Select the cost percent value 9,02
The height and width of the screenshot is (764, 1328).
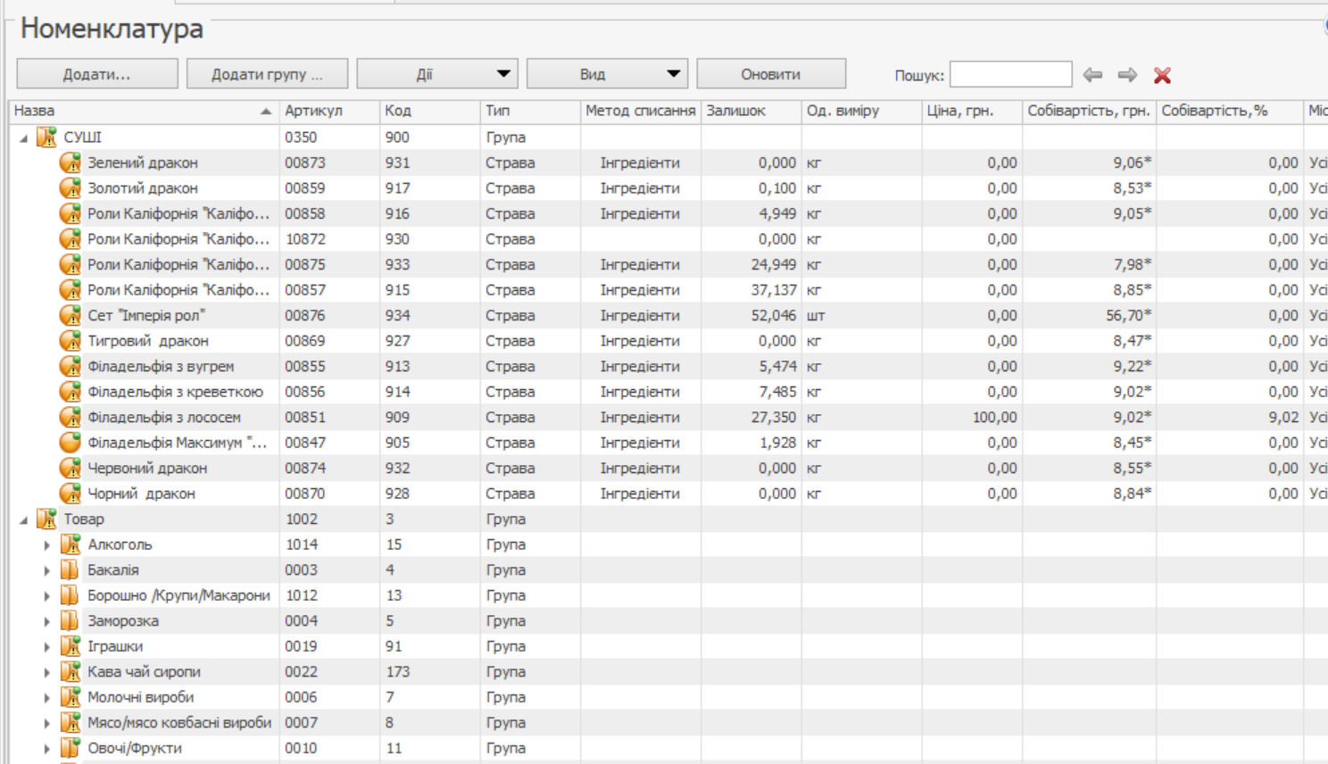click(1283, 417)
